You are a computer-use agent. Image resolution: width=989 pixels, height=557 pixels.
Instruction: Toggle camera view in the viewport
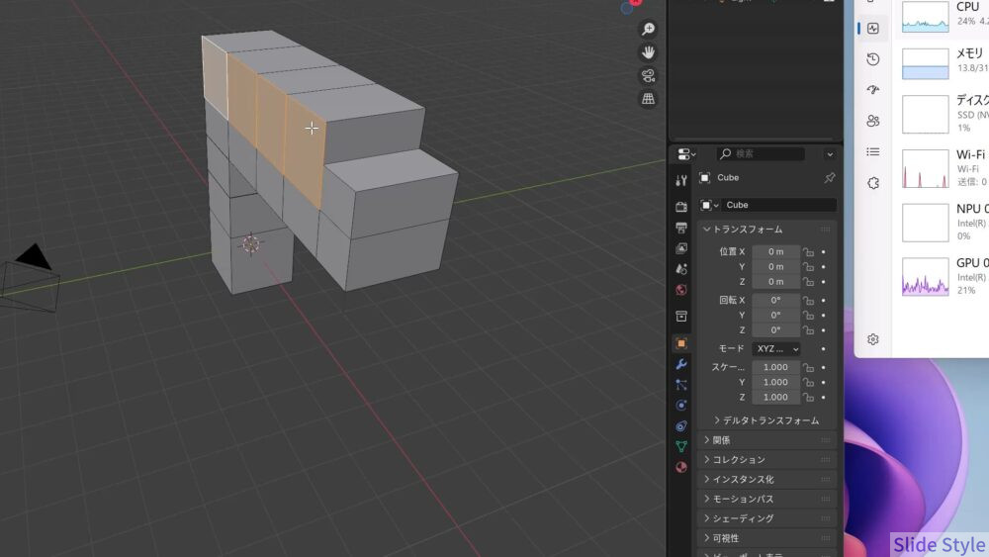coord(648,76)
